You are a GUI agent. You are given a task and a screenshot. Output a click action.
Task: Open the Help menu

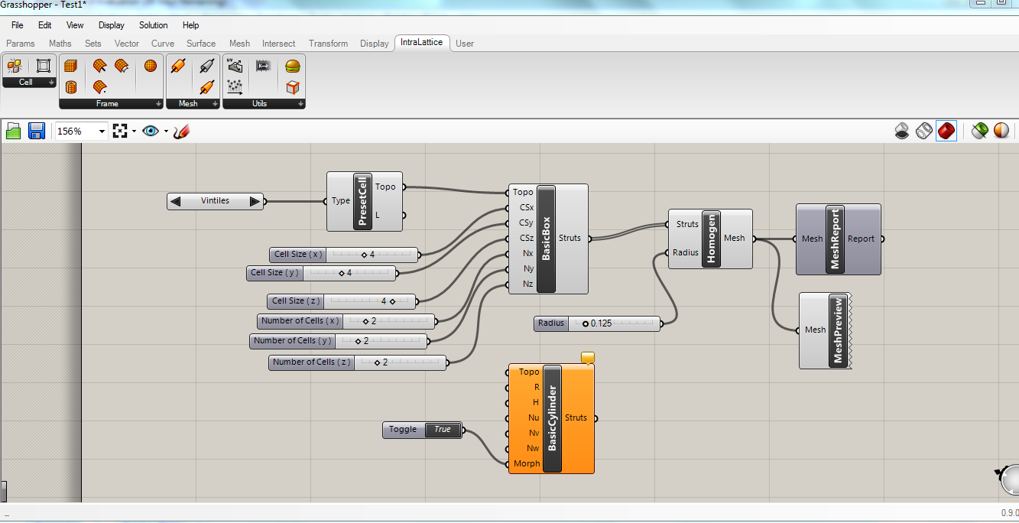pos(191,25)
